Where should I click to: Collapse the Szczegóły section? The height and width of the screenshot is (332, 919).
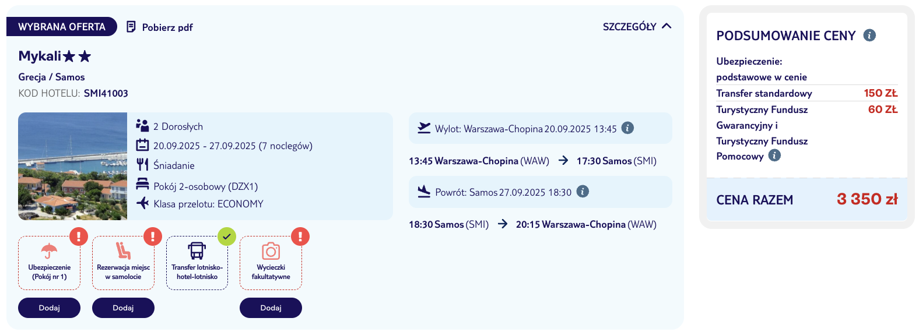point(637,27)
